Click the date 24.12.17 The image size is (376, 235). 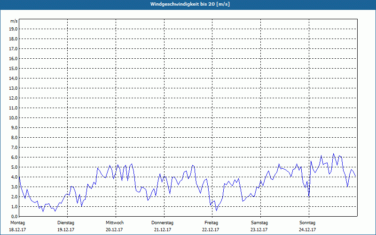(x=307, y=230)
